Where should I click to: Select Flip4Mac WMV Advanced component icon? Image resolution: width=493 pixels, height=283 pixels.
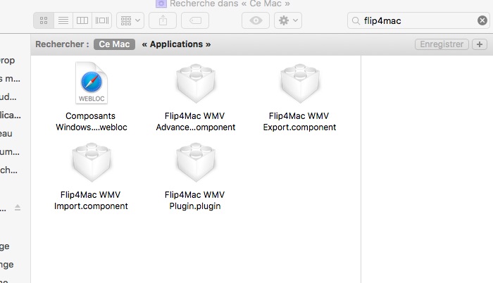click(196, 83)
